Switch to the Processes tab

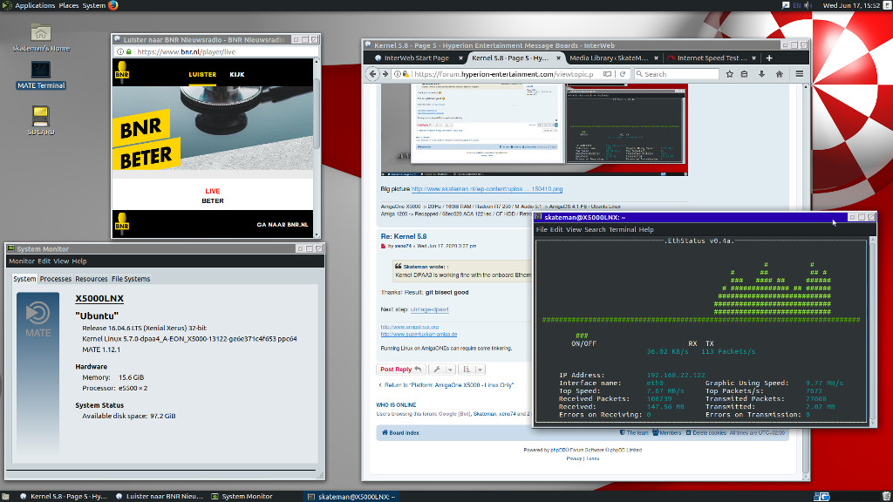click(56, 279)
